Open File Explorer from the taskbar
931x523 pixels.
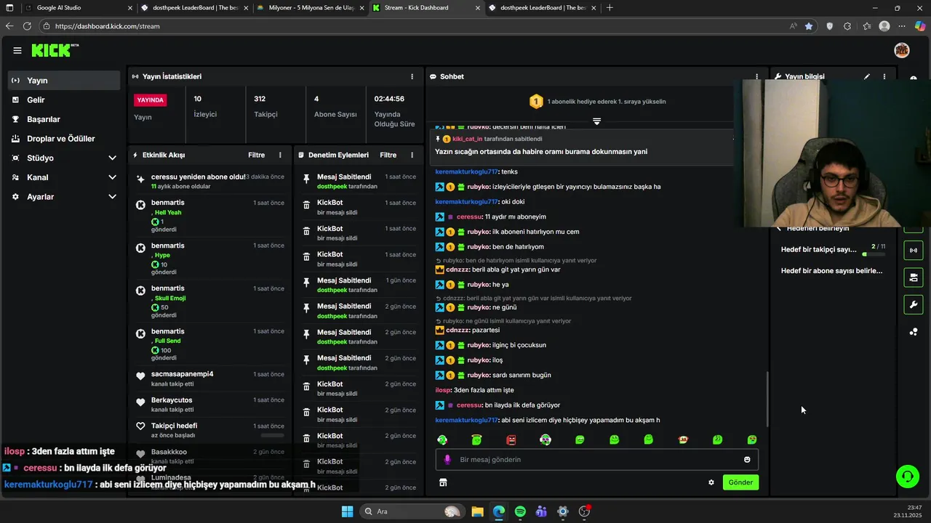point(477,511)
